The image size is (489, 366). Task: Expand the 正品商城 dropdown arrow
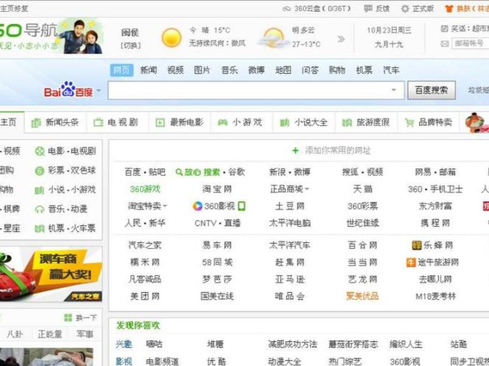307,189
